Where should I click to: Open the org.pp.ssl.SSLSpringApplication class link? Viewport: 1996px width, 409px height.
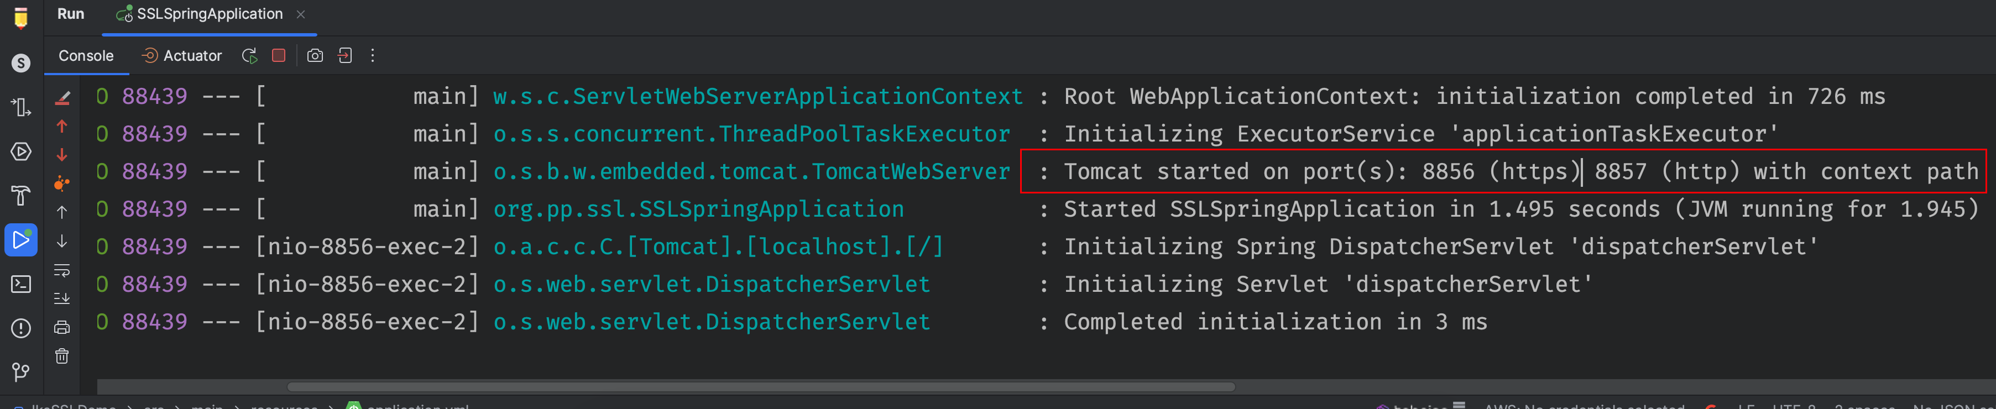click(698, 209)
